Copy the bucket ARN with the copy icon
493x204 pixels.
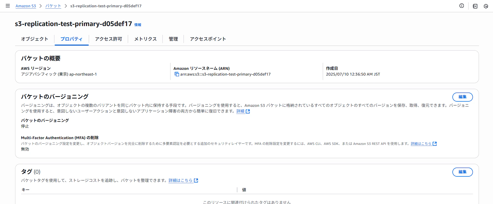(x=177, y=74)
